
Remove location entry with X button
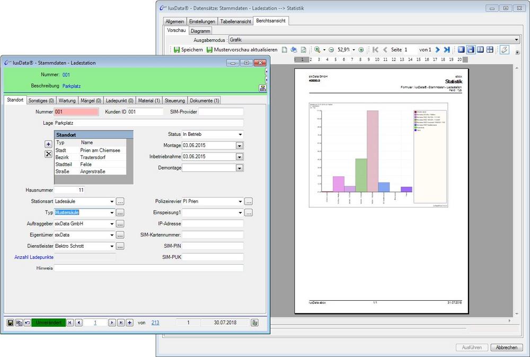coord(48,154)
